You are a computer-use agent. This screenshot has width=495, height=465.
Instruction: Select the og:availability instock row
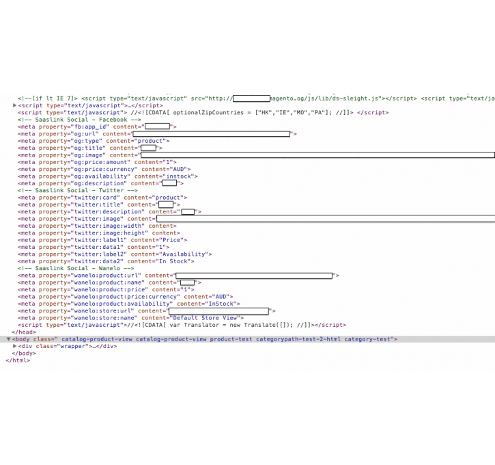(108, 176)
